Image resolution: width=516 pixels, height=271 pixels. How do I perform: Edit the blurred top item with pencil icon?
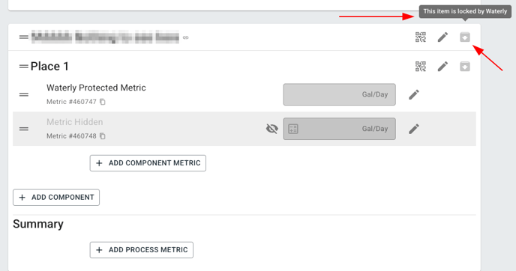point(442,37)
